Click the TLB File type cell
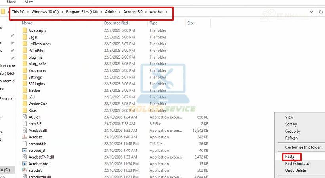325x178 pixels. [x=156, y=144]
